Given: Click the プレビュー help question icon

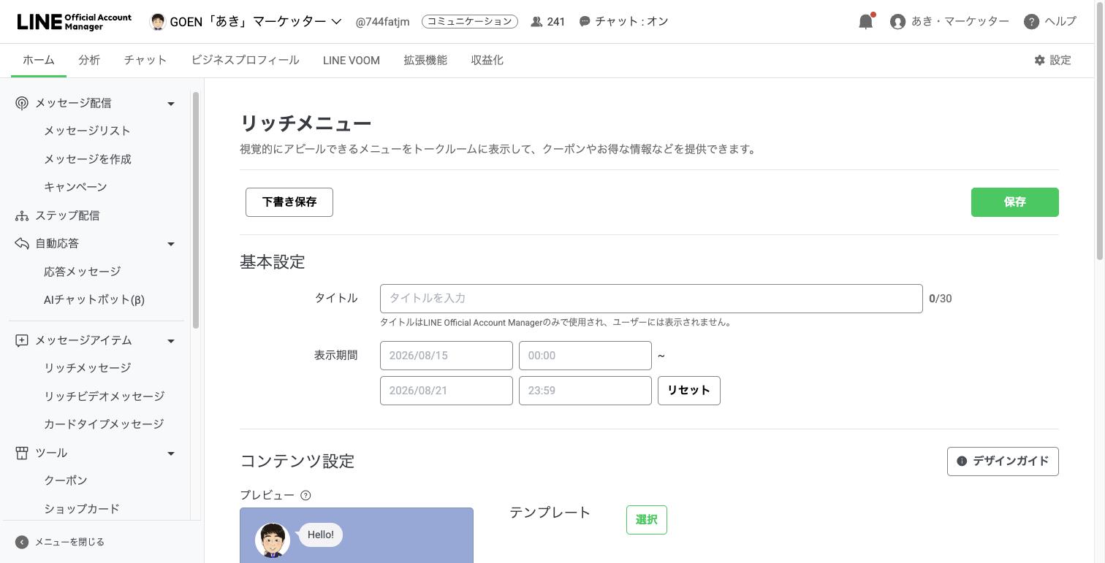Looking at the screenshot, I should point(305,495).
